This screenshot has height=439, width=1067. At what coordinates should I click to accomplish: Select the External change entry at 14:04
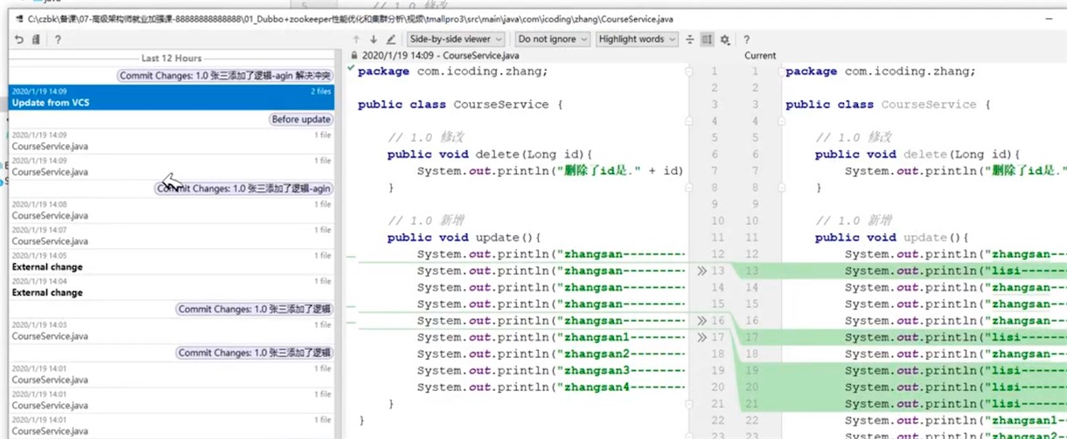[x=171, y=287]
